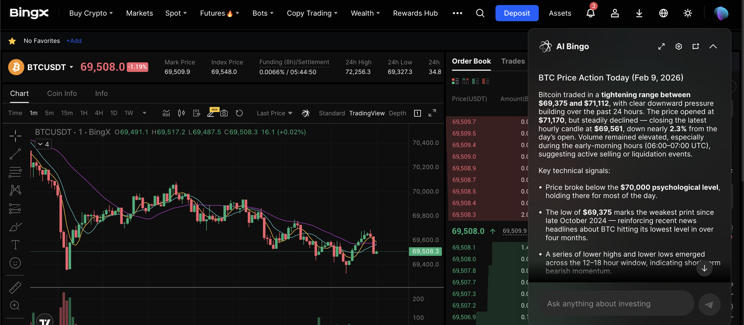Collapse the AI Bingo panel

pos(713,46)
